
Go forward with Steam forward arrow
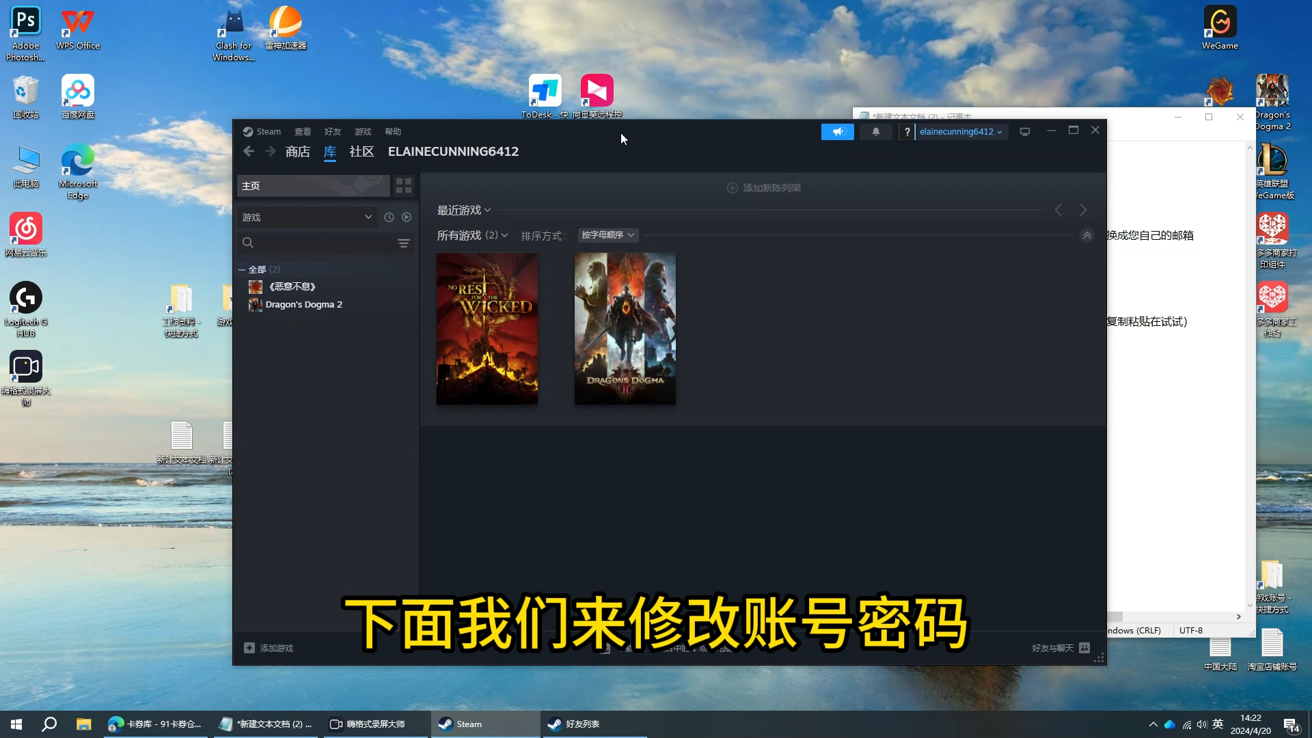pos(271,151)
